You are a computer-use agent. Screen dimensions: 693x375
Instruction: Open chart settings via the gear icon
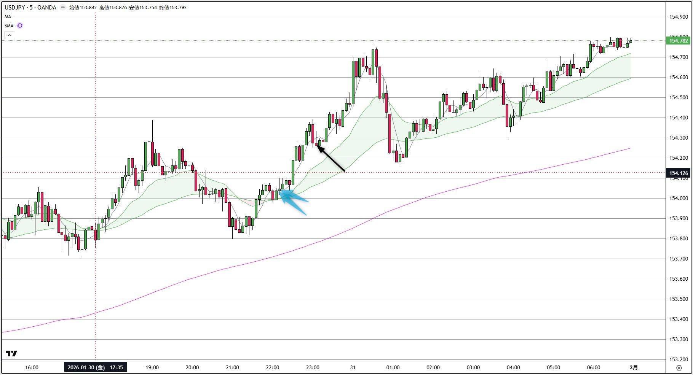click(x=679, y=367)
